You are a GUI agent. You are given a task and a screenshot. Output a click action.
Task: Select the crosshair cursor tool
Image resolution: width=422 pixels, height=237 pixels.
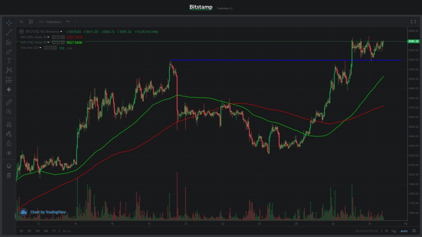9,23
